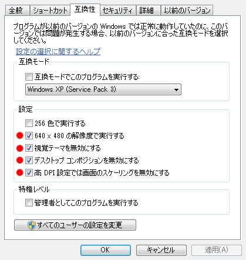Click the red dot beside 640 x 480 option
Screen dimensions: 246x260
click(x=20, y=135)
